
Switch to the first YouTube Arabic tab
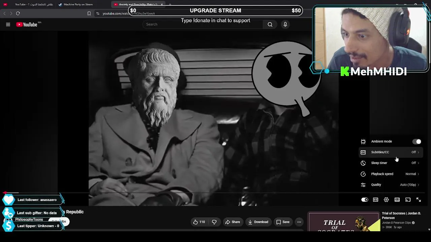coord(28,4)
